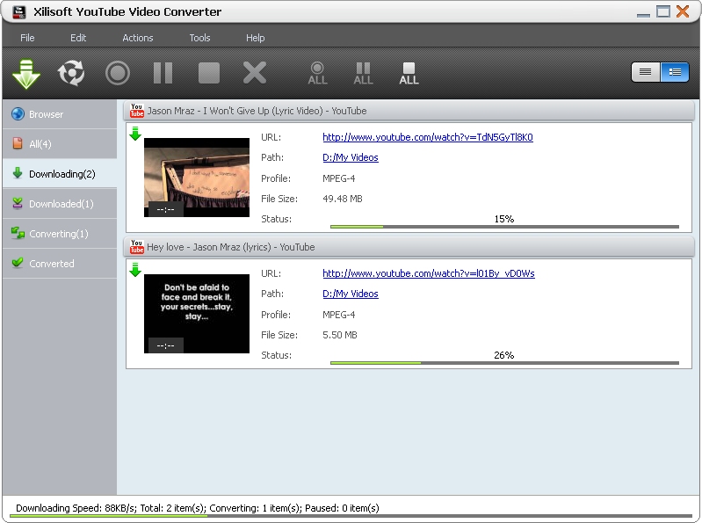Delete the selected task with the X icon
Viewport: 702px width, 523px height.
click(255, 73)
